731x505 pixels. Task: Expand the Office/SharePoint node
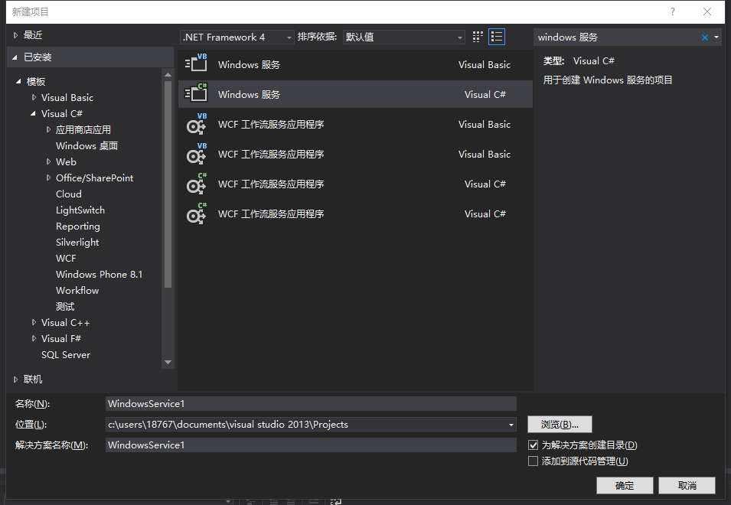[48, 178]
